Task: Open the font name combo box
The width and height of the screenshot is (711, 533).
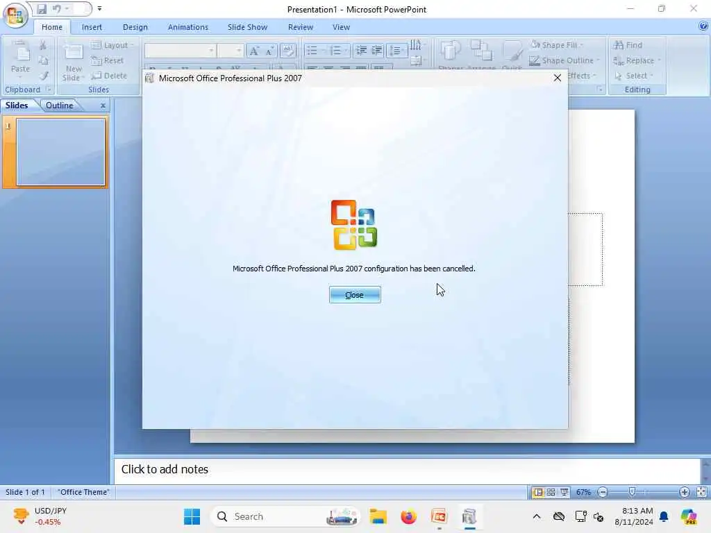Action: 180,50
